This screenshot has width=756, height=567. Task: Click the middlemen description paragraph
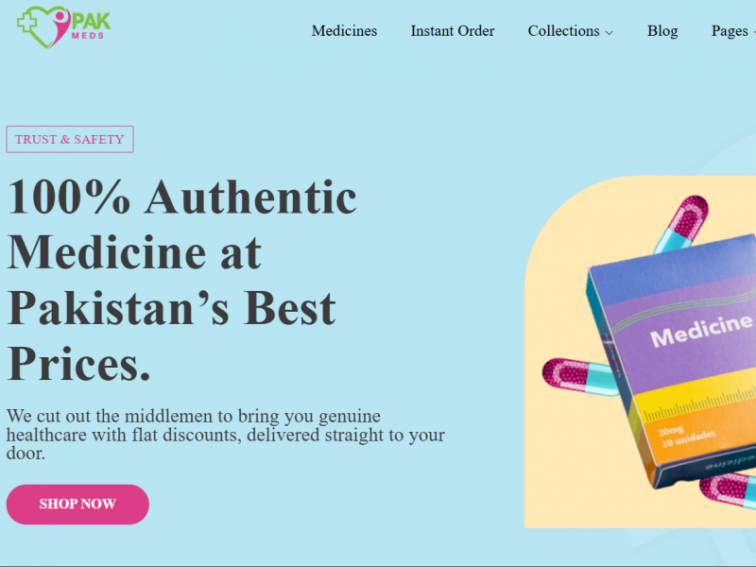[225, 435]
